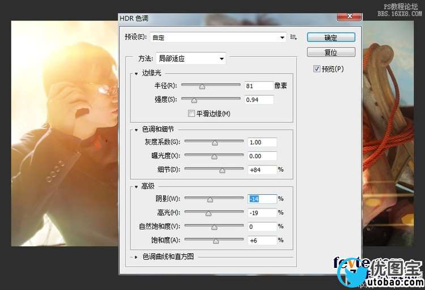Click the 强度(S) slider handle
The image size is (425, 290).
(194, 100)
